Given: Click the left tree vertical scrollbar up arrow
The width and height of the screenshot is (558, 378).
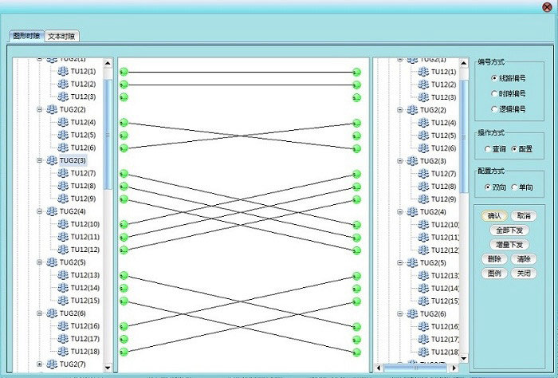Looking at the screenshot, I should (x=108, y=62).
